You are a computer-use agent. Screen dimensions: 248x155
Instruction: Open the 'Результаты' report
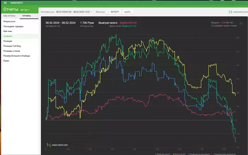(20, 21)
